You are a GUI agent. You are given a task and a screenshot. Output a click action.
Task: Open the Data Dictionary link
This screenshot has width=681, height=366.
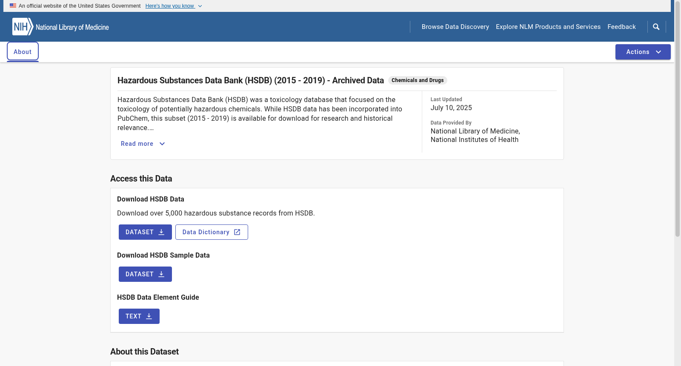(212, 232)
